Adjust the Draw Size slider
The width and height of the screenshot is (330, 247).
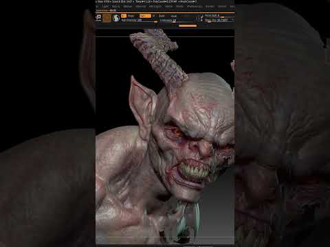point(219,20)
